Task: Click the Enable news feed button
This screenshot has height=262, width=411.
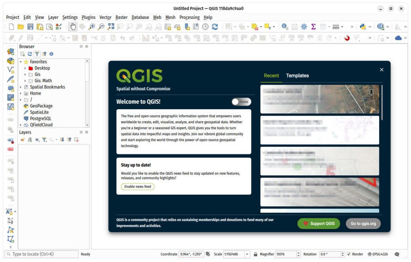Action: (138, 187)
